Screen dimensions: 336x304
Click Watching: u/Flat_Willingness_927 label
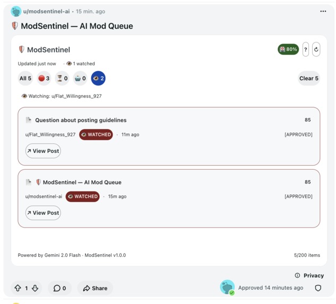[x=62, y=96]
